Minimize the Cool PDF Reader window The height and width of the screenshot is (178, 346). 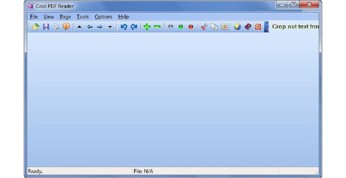[283, 5]
